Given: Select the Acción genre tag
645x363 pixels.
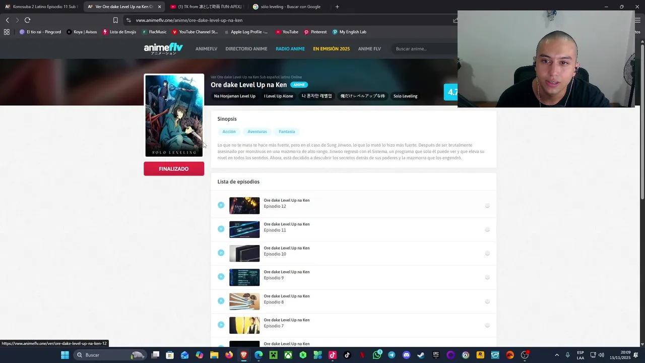Looking at the screenshot, I should pyautogui.click(x=229, y=132).
